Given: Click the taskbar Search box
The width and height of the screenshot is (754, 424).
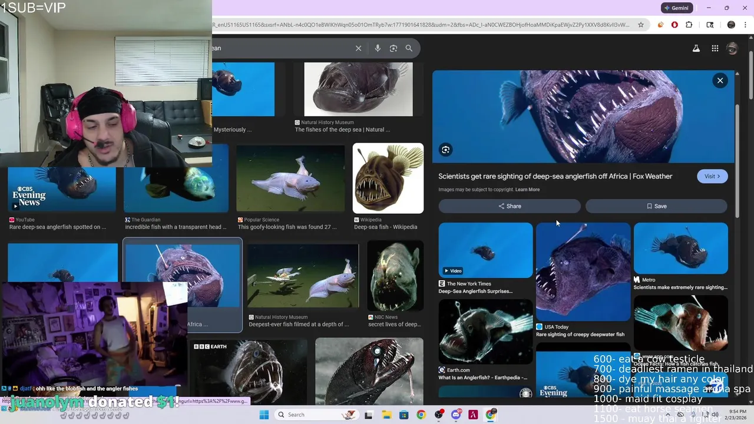Looking at the screenshot, I should point(317,415).
